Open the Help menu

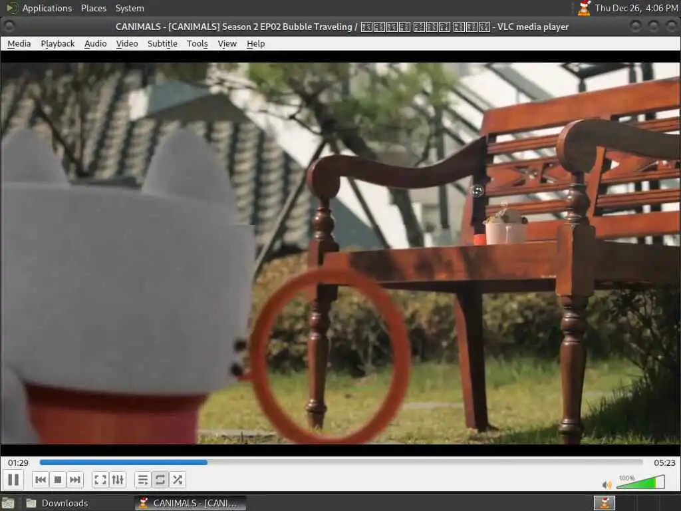[x=256, y=43]
